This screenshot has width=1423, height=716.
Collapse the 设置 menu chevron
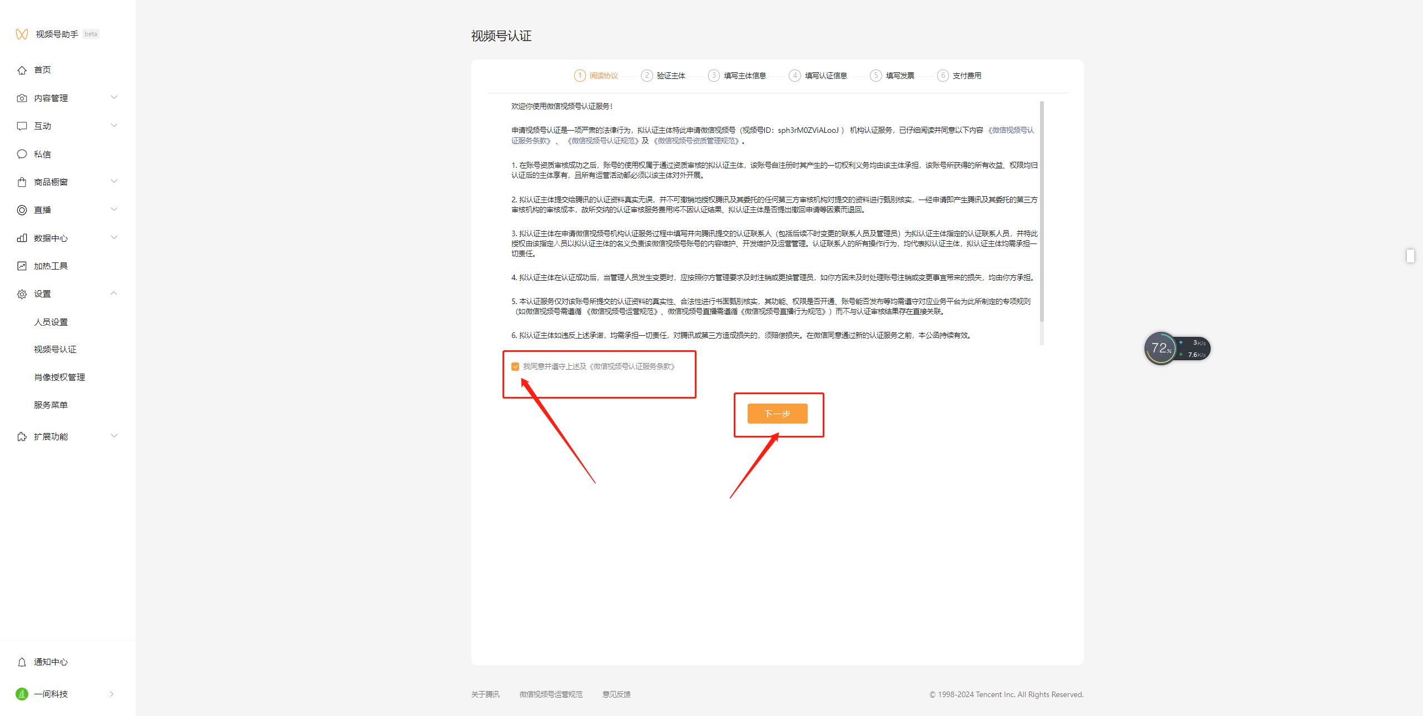[x=114, y=293]
